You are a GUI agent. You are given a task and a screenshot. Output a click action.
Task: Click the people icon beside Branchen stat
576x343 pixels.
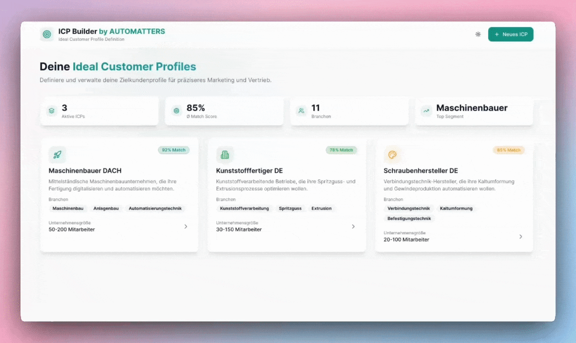[301, 111]
